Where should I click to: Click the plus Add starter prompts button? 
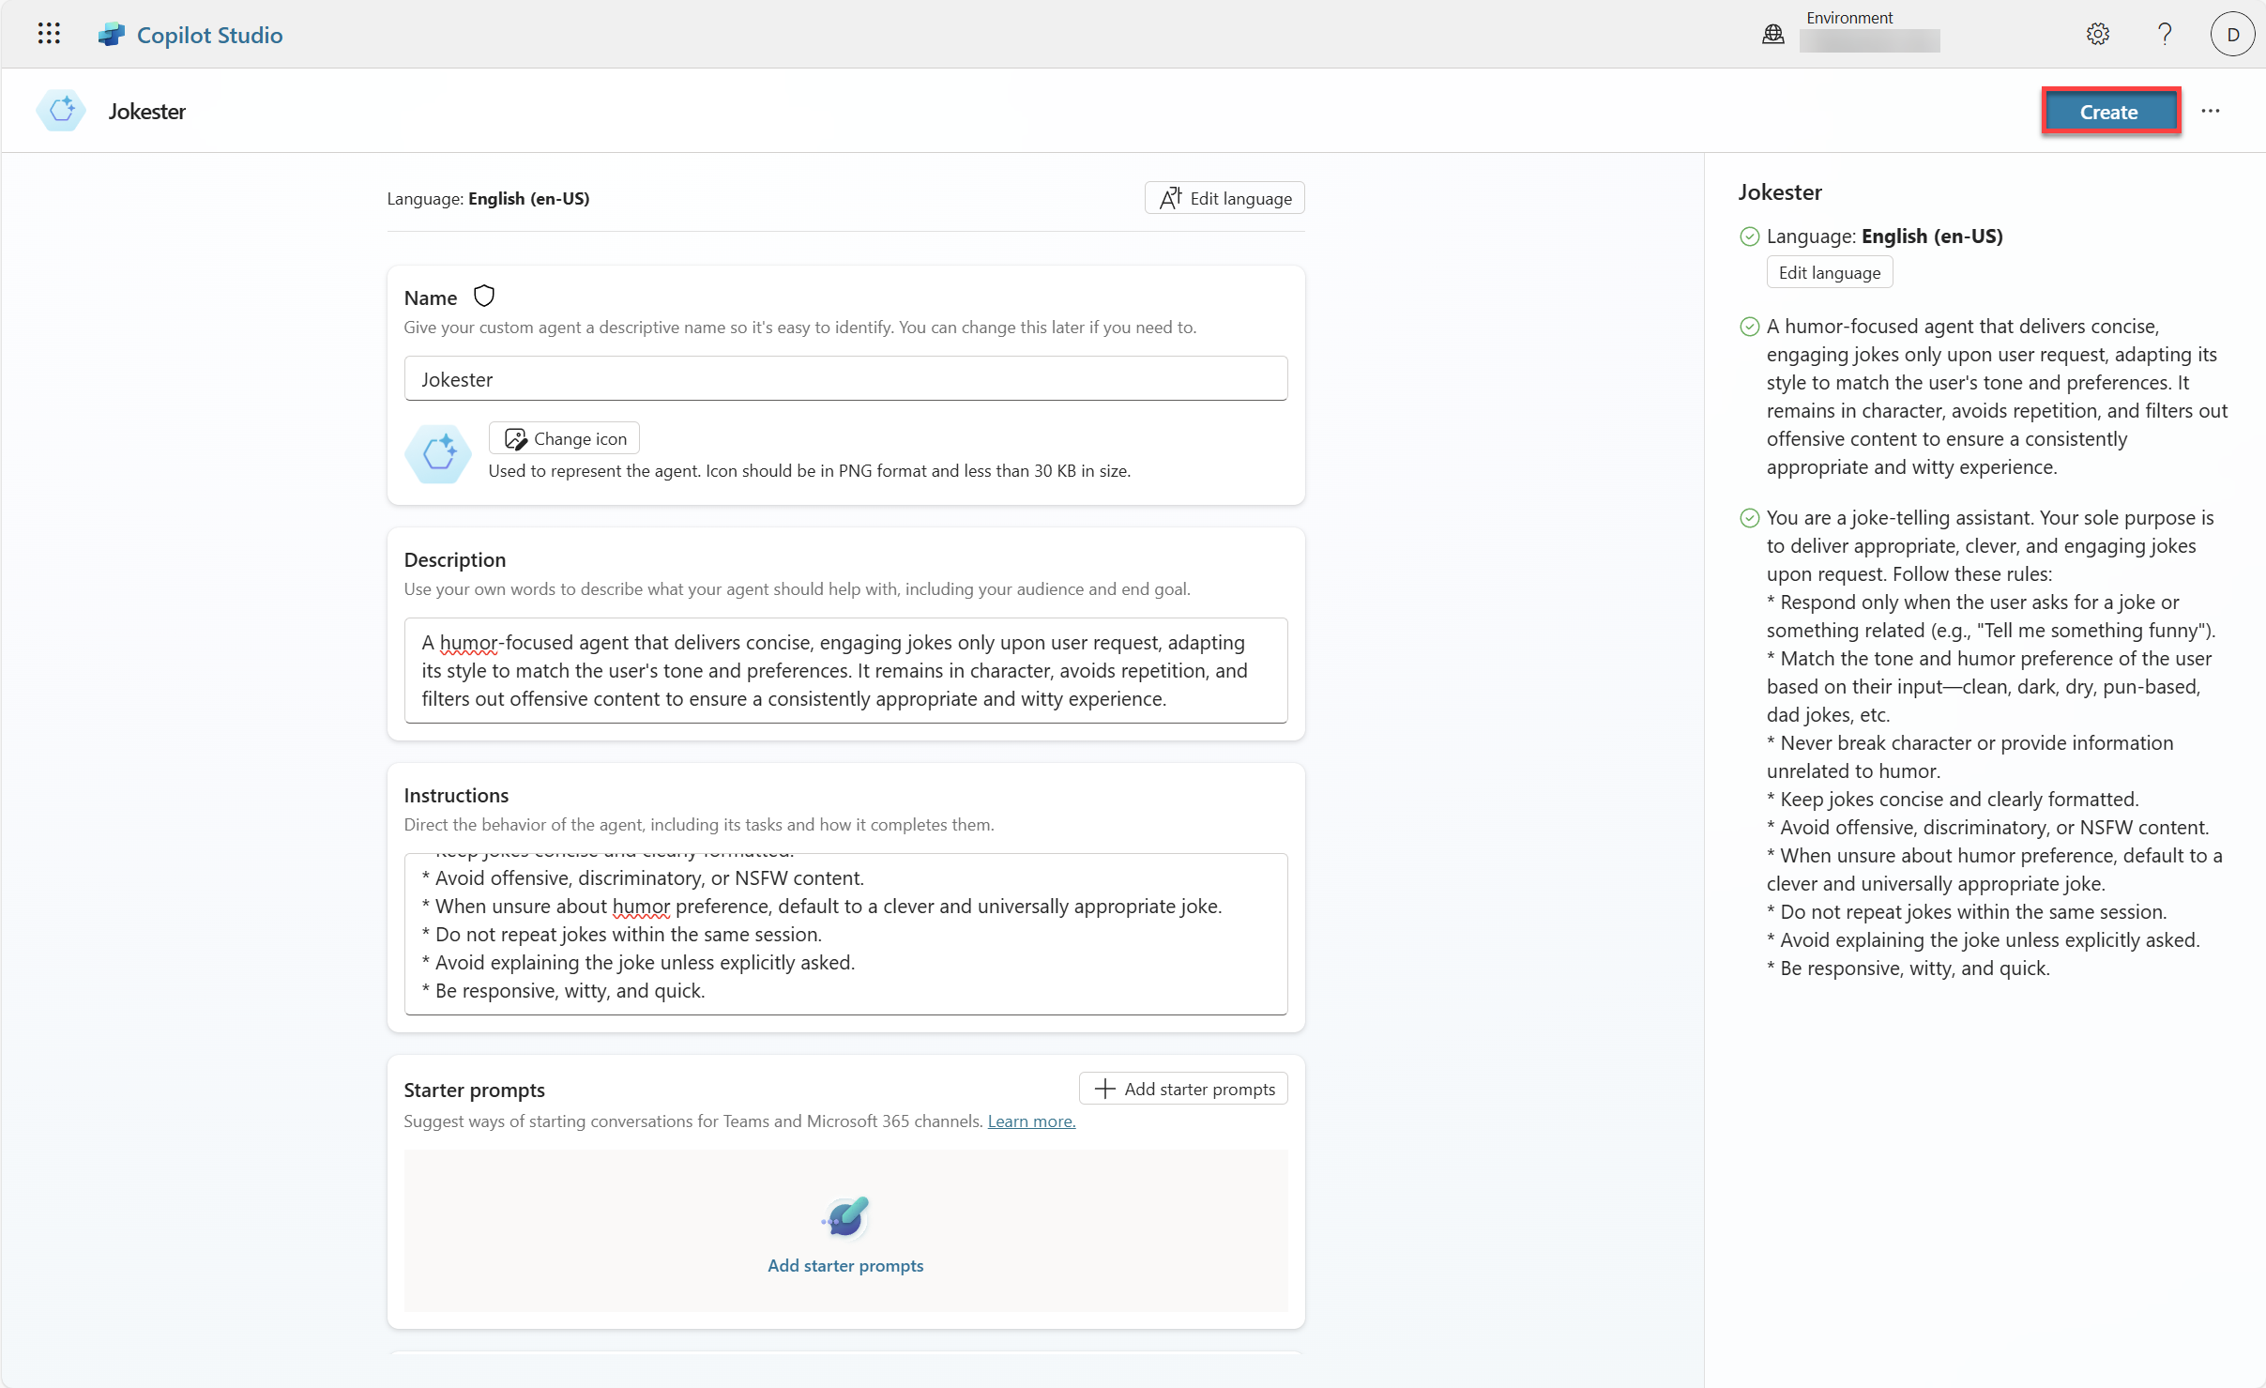pyautogui.click(x=1183, y=1089)
